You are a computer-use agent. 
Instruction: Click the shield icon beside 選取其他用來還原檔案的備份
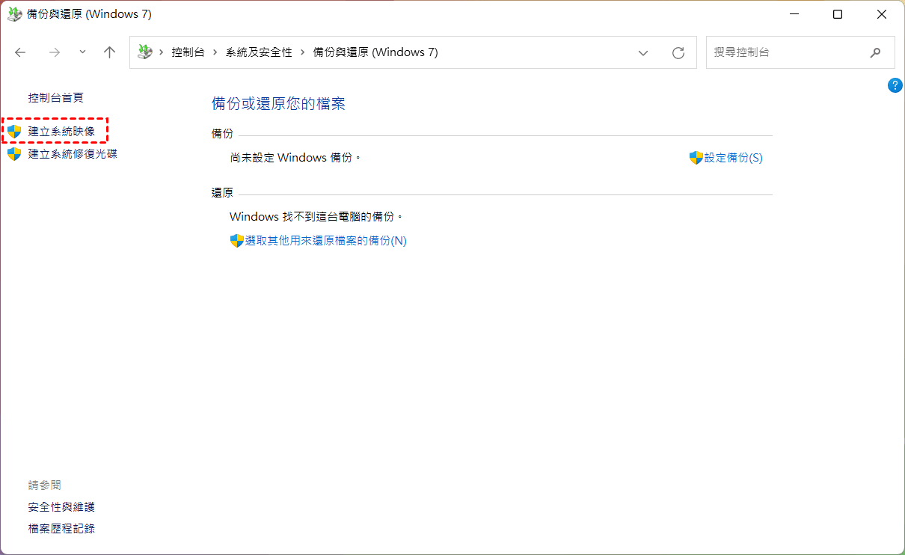(237, 241)
